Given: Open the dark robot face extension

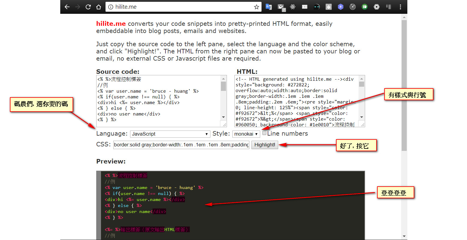Looking at the screenshot, I should click(x=317, y=7).
